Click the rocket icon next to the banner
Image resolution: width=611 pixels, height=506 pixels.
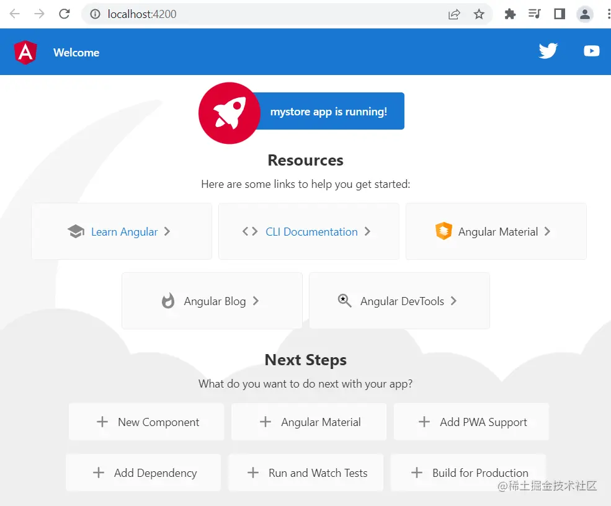pyautogui.click(x=229, y=113)
